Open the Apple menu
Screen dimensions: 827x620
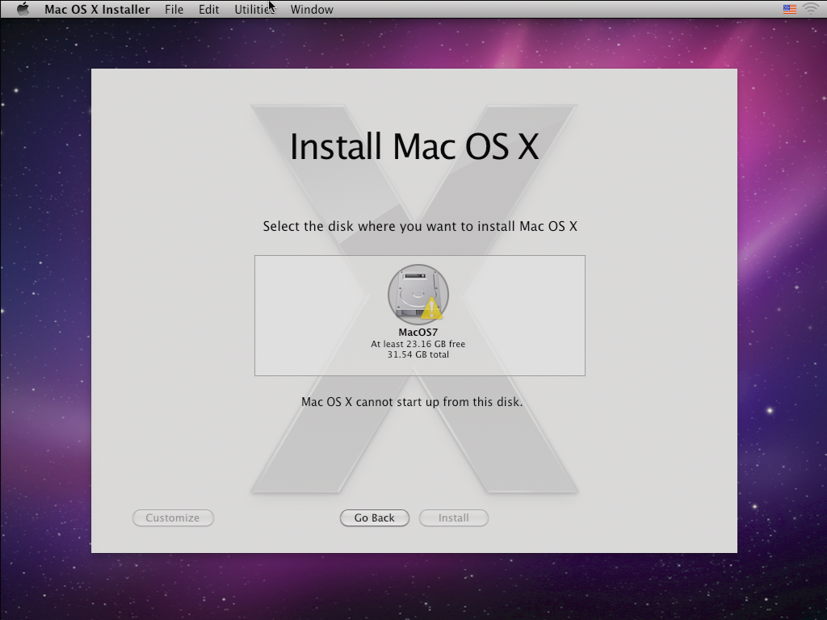click(23, 9)
